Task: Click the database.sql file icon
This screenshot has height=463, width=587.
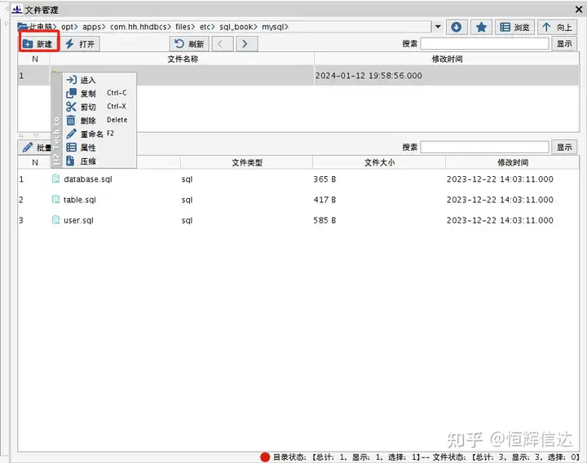Action: (55, 179)
